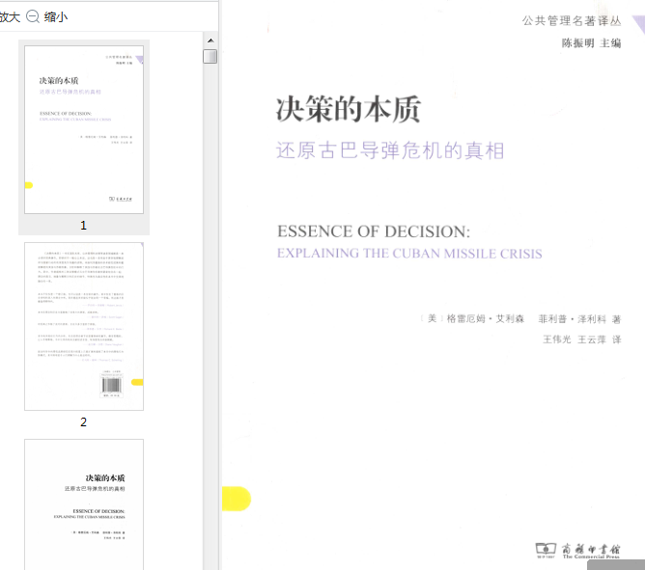Open page 2 thumbnail with barcode

pyautogui.click(x=84, y=326)
